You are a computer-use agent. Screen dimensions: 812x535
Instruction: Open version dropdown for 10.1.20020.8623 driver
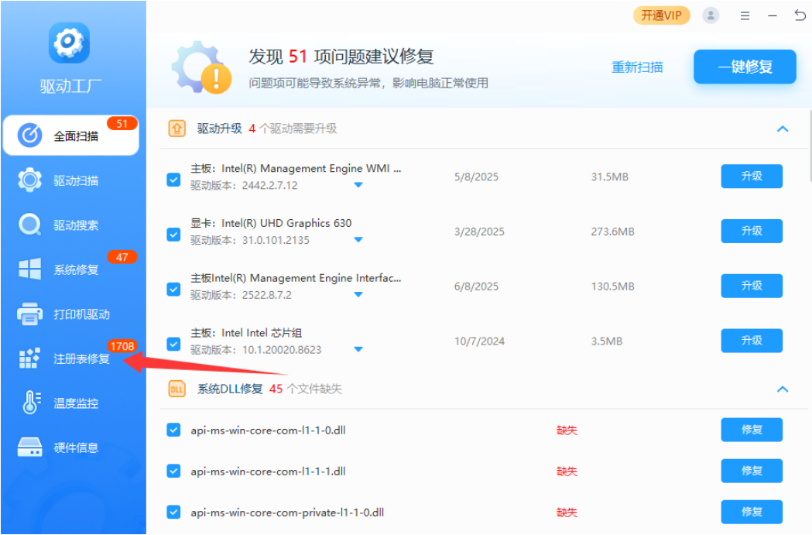coord(358,350)
